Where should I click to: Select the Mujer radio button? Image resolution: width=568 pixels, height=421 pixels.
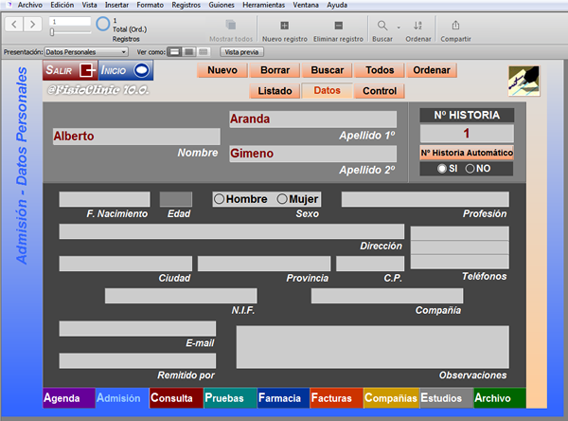click(282, 199)
